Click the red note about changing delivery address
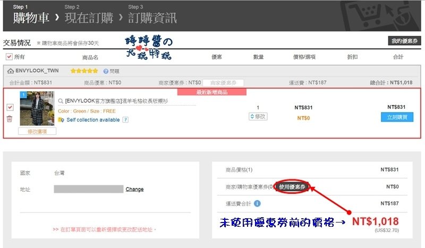 click(105, 229)
